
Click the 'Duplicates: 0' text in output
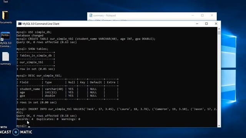[x=47, y=119]
